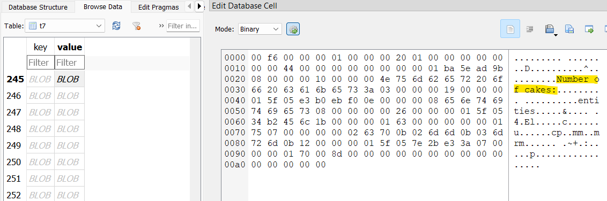Open the Edit Pragmas tab
This screenshot has width=607, height=201.
pos(158,7)
